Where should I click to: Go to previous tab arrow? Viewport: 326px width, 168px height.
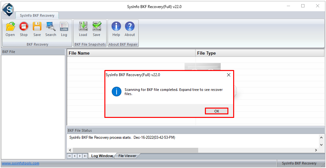[75, 156]
